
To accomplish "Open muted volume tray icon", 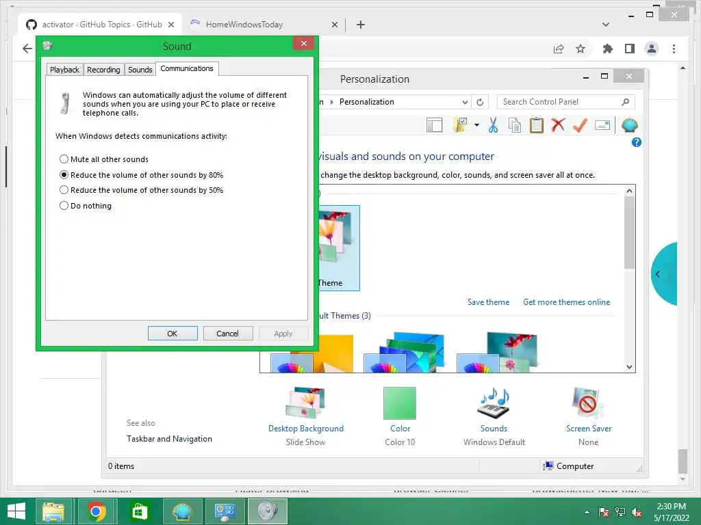I will pyautogui.click(x=637, y=512).
